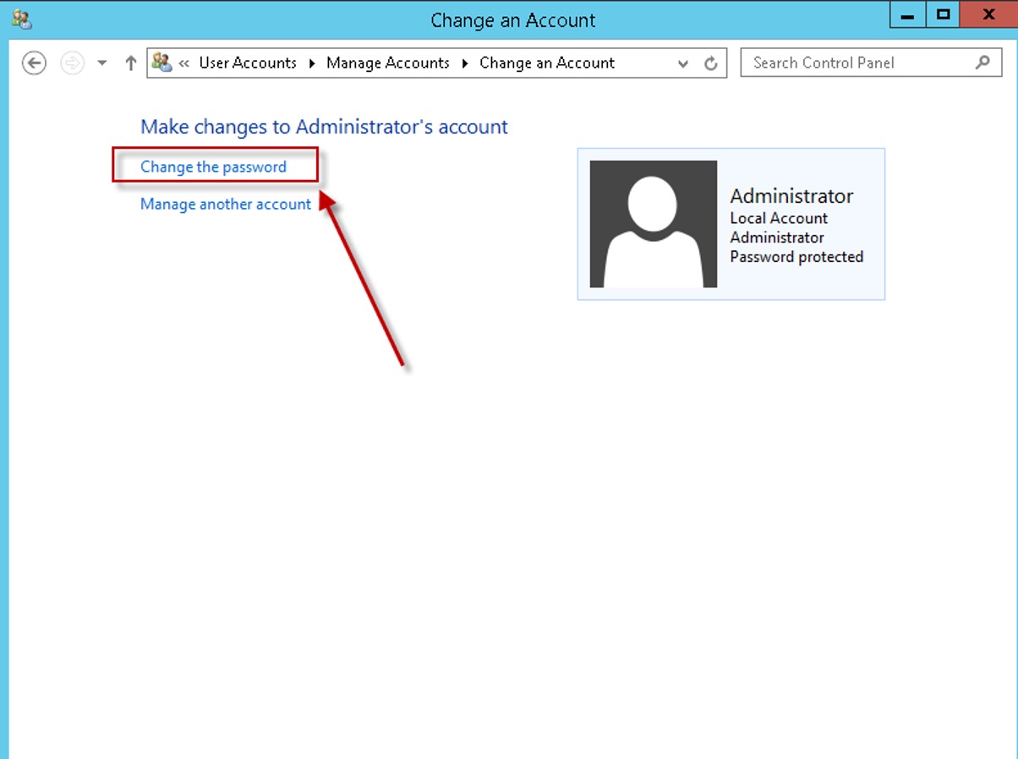1018x759 pixels.
Task: Expand arrow after Manage Accounts breadcrumb
Action: [x=465, y=63]
